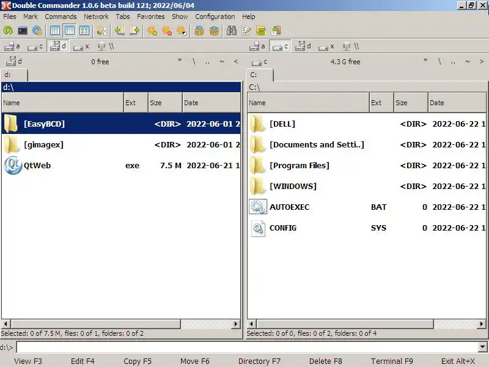Open the Run Terminal toolbar icon
Screen dimensions: 489x367
coord(23,31)
